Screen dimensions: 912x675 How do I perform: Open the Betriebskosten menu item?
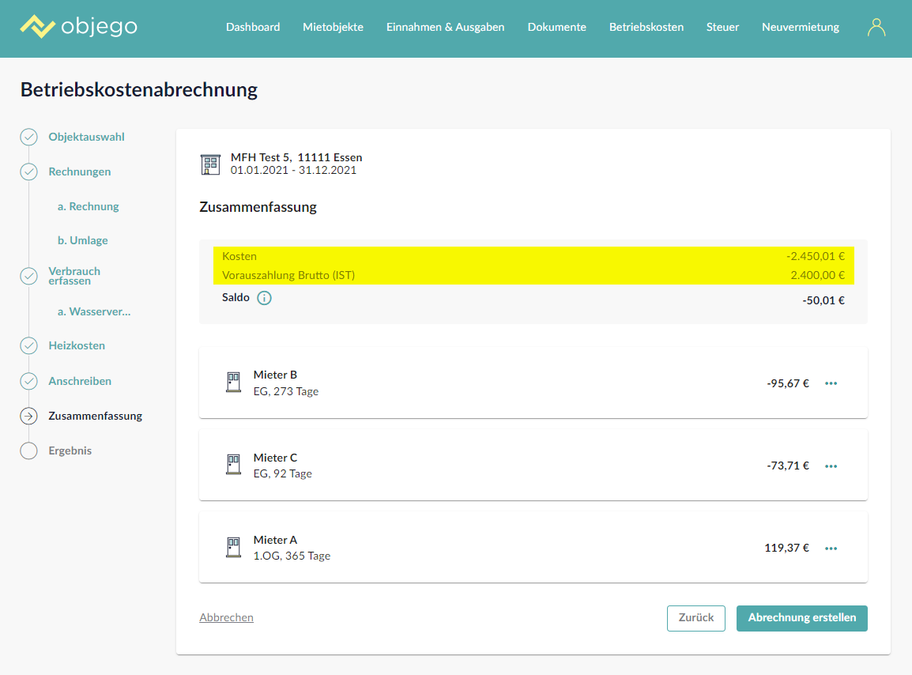646,27
